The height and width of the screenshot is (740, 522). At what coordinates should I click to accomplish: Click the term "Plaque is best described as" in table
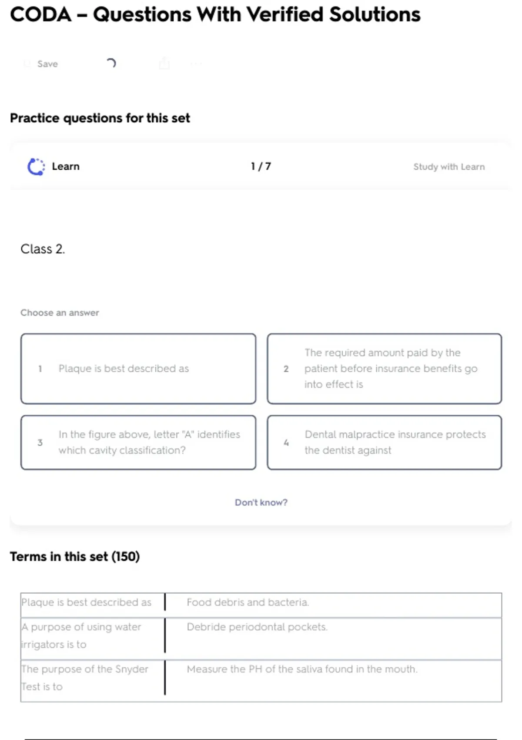pyautogui.click(x=87, y=602)
